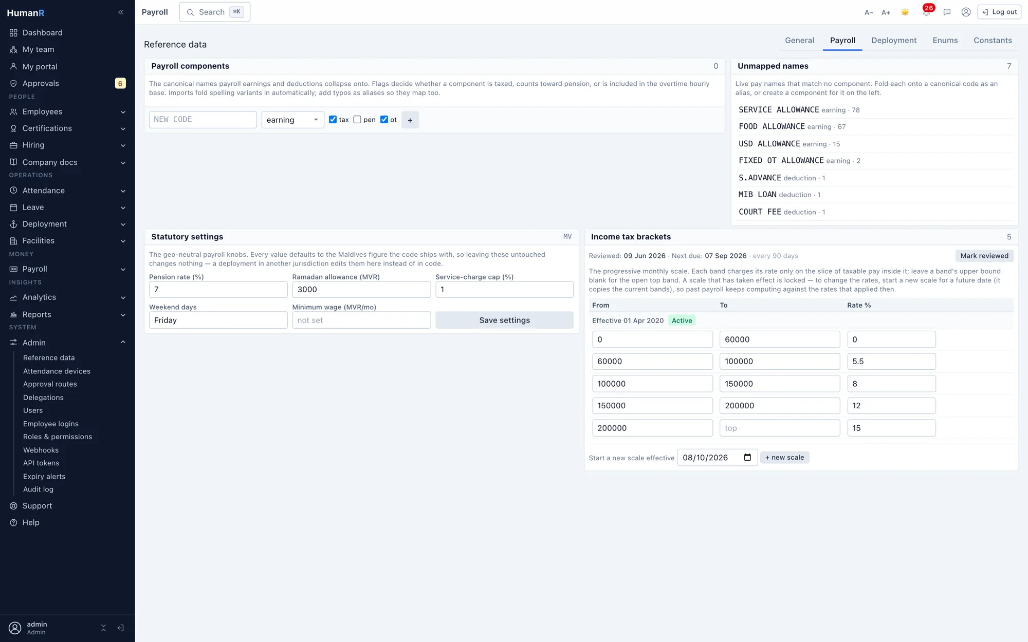1028x642 pixels.
Task: Open the Enums tab
Action: [x=945, y=41]
